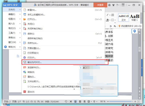
Task: Click the 点此查找命令 (Alt+Q) search box
Action: (130, 26)
